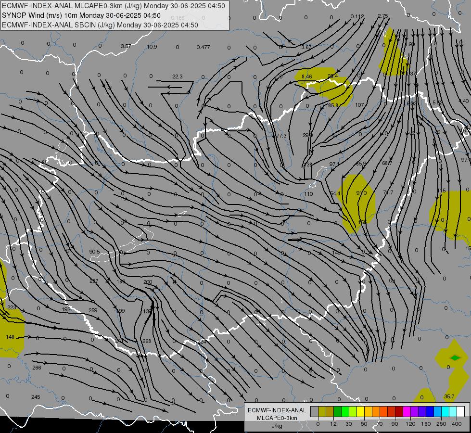Click legend label MLCAPE0-3km
Screen dimensions: 471x433
pos(277,418)
